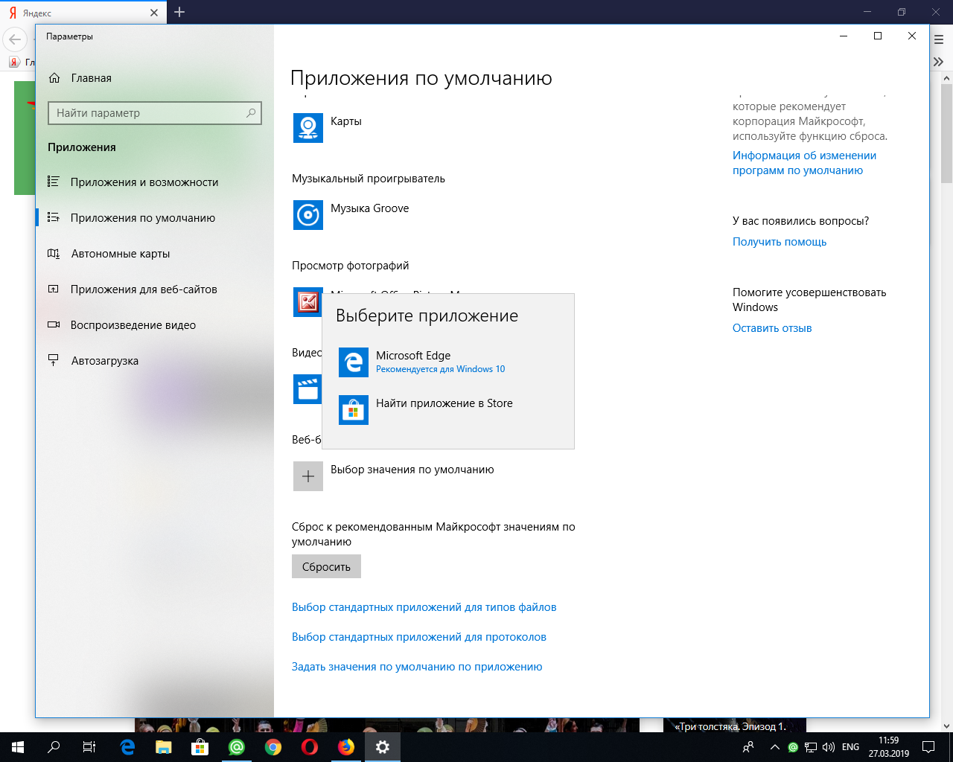This screenshot has height=762, width=953.
Task: Select Приложения по умолчанию in sidebar
Action: [x=155, y=218]
